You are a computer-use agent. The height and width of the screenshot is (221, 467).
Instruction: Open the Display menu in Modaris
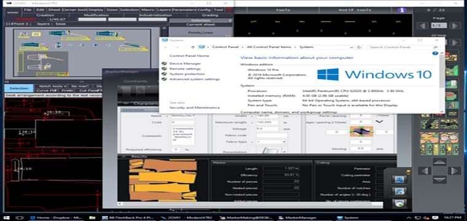(x=96, y=10)
